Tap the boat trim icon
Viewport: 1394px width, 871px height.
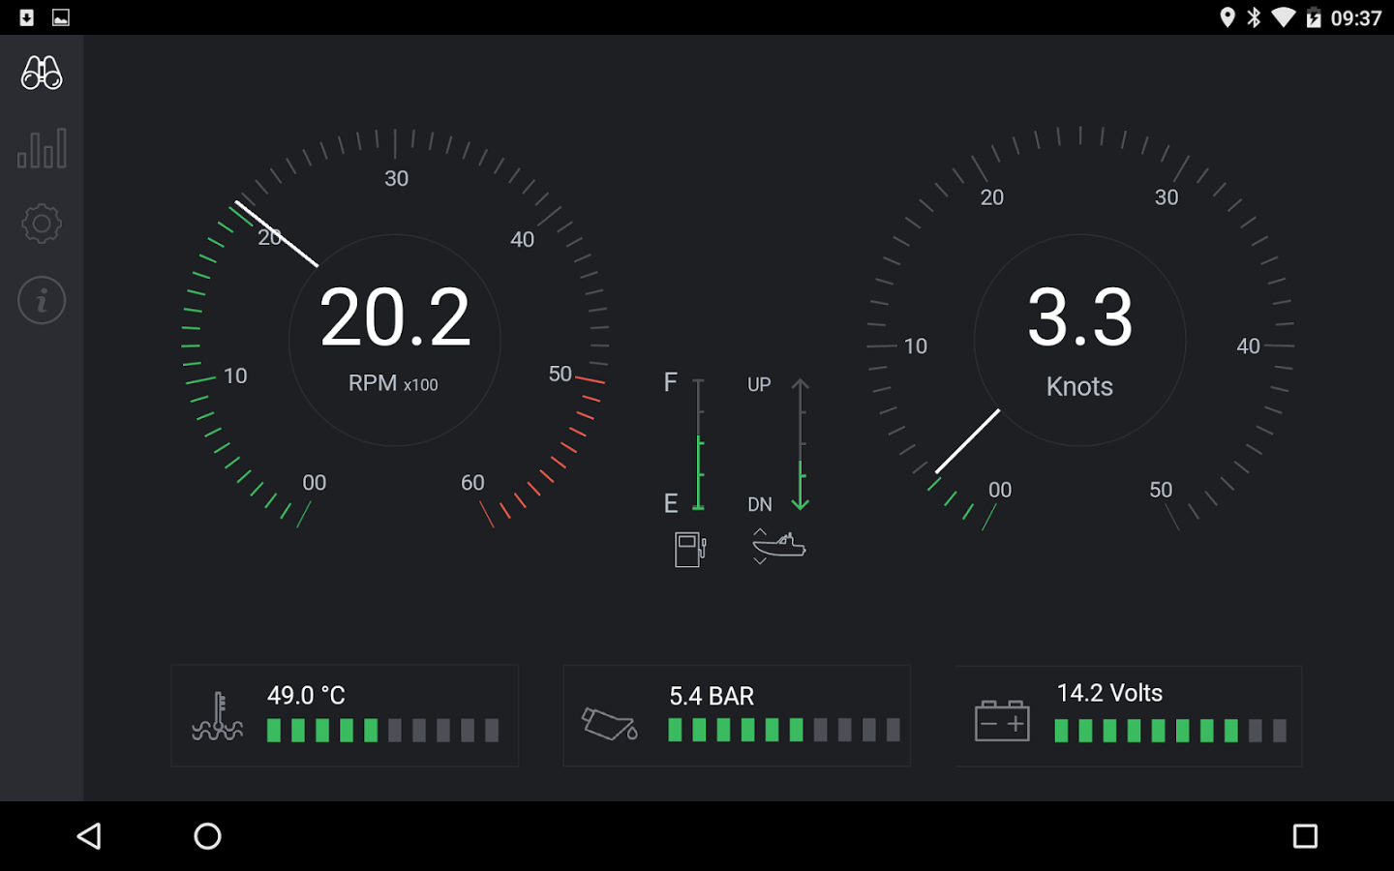click(x=778, y=546)
